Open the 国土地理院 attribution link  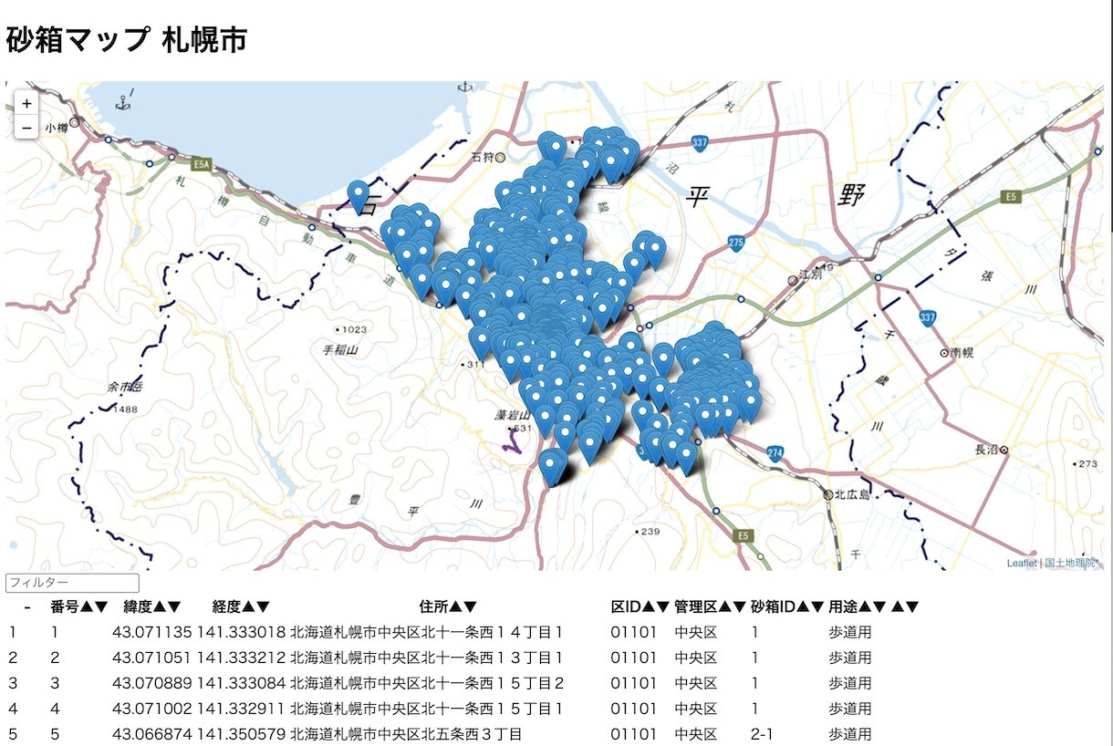(x=1069, y=563)
